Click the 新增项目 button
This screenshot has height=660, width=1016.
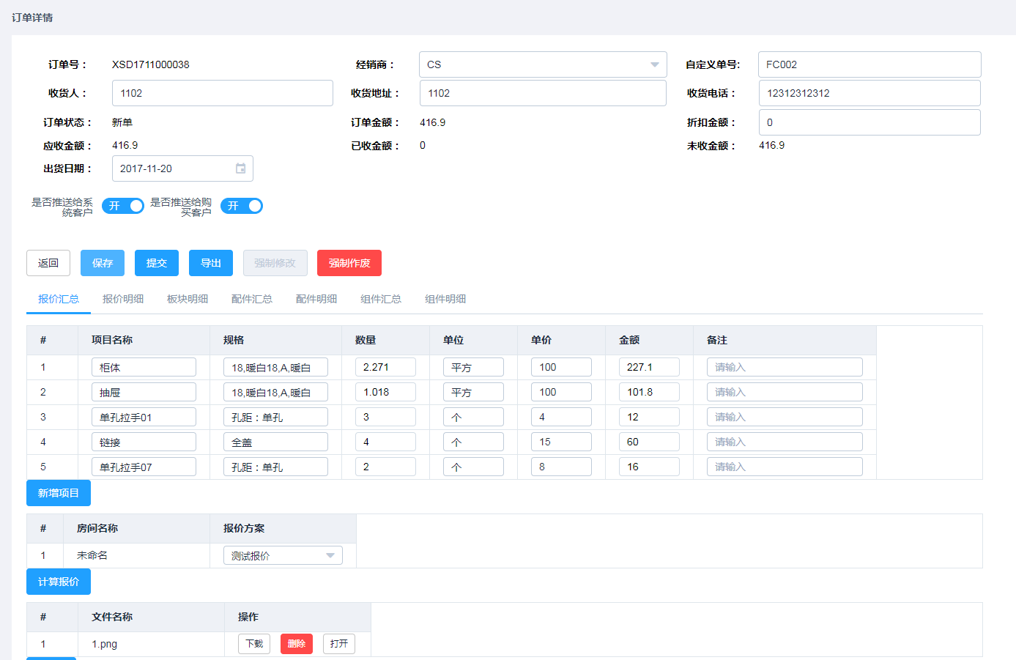click(x=59, y=493)
